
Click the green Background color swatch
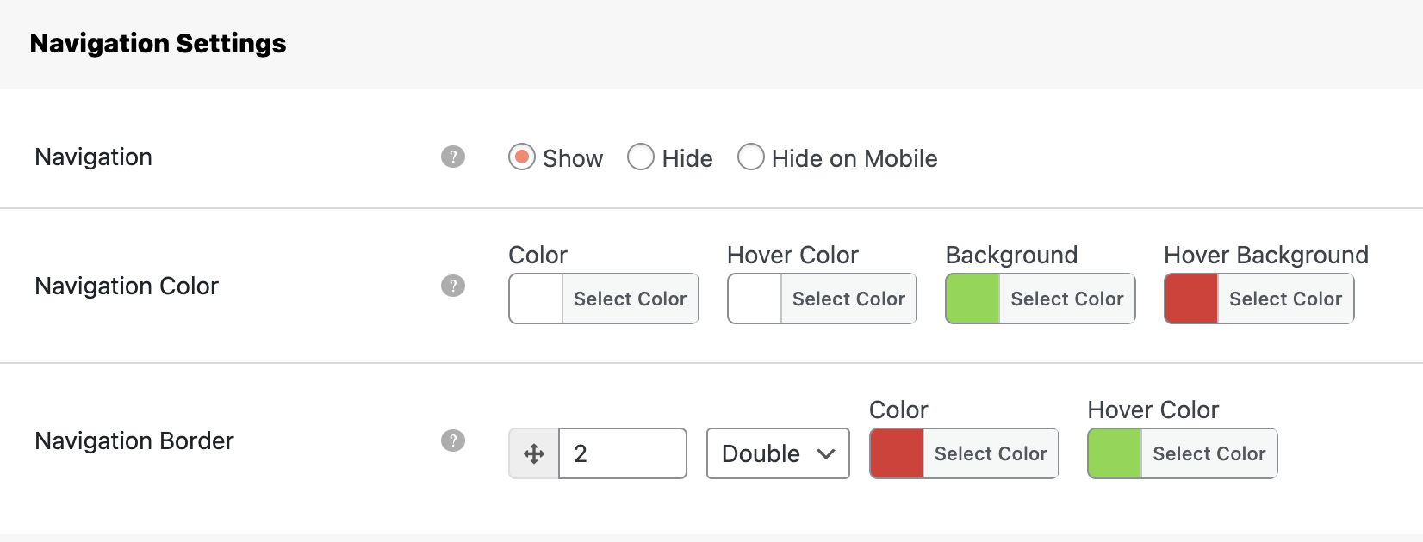point(972,299)
